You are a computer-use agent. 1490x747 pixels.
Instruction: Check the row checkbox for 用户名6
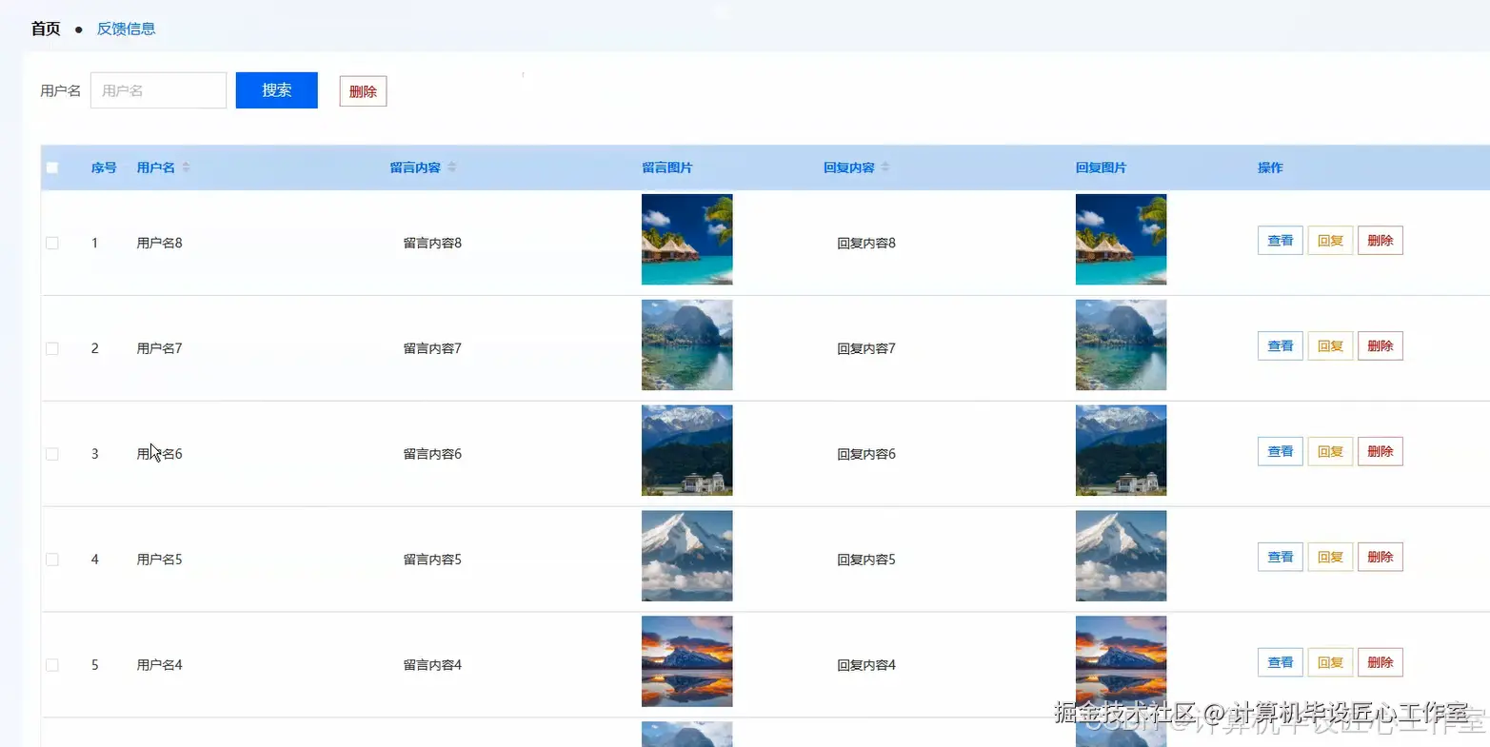point(52,454)
